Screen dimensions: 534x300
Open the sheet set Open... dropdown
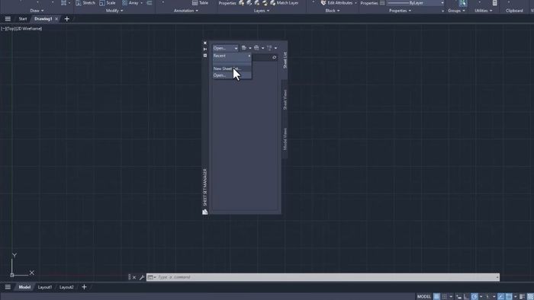[226, 48]
